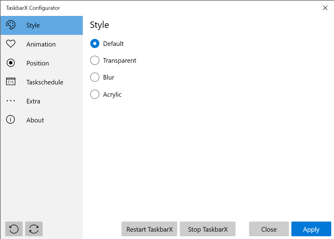This screenshot has width=334, height=239.
Task: Select the Transparent style radio button
Action: point(95,61)
